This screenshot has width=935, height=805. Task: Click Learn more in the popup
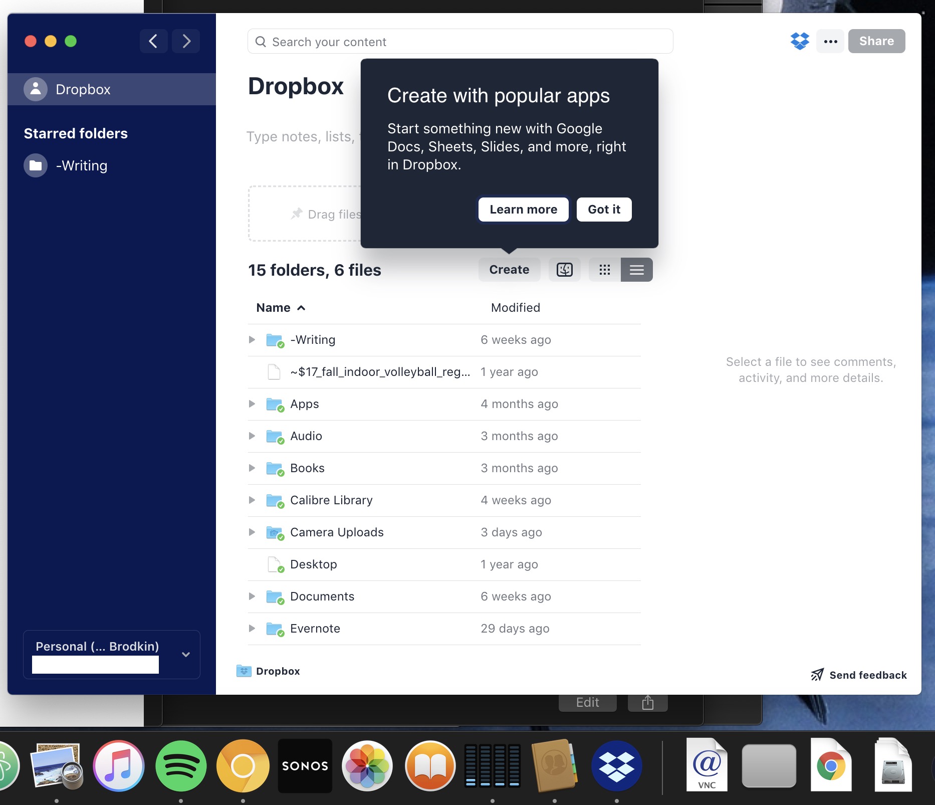pyautogui.click(x=523, y=209)
